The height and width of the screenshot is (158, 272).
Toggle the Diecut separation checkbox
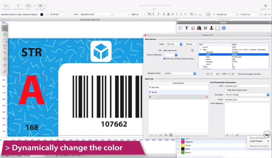click(179, 153)
